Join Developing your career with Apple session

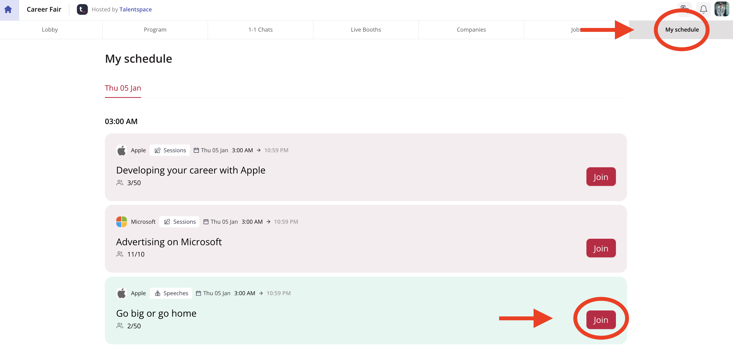[601, 177]
